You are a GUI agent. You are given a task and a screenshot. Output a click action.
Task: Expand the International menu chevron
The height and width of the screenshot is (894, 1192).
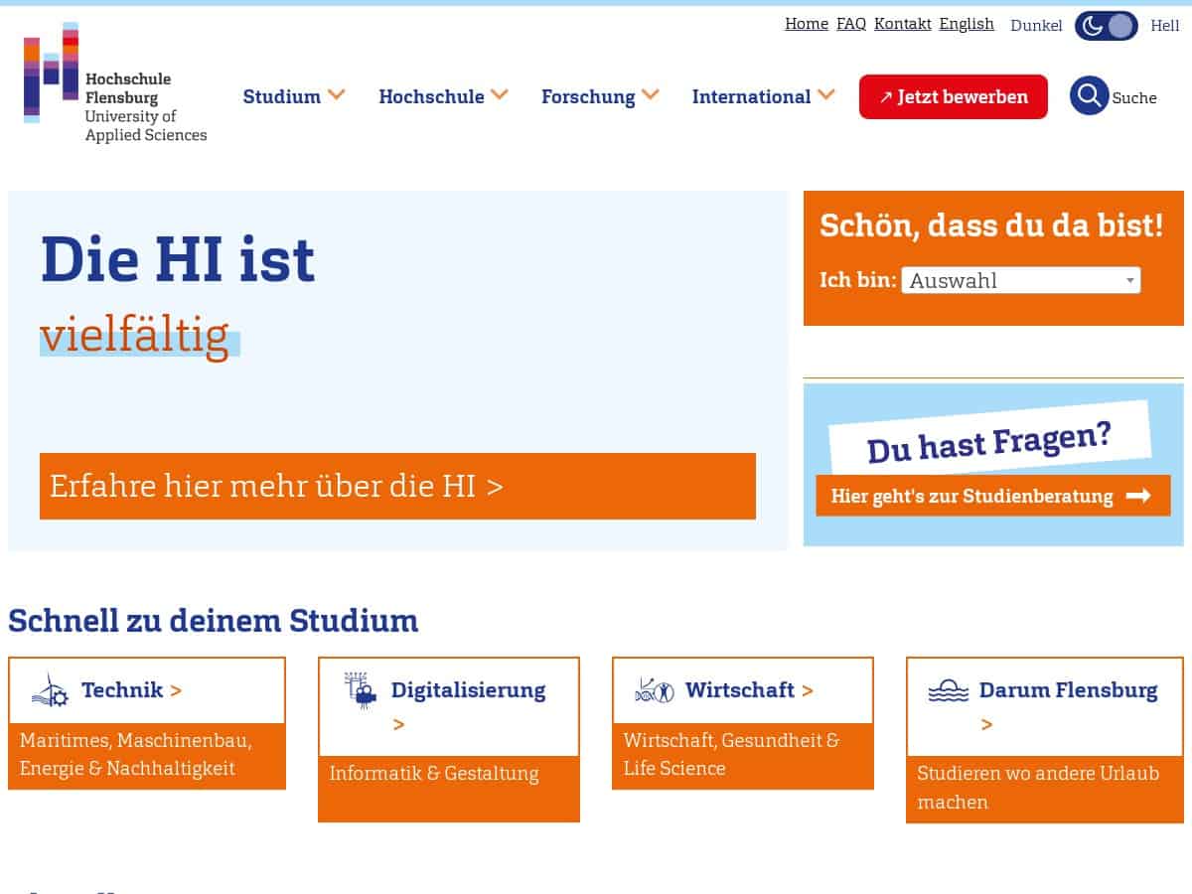826,94
